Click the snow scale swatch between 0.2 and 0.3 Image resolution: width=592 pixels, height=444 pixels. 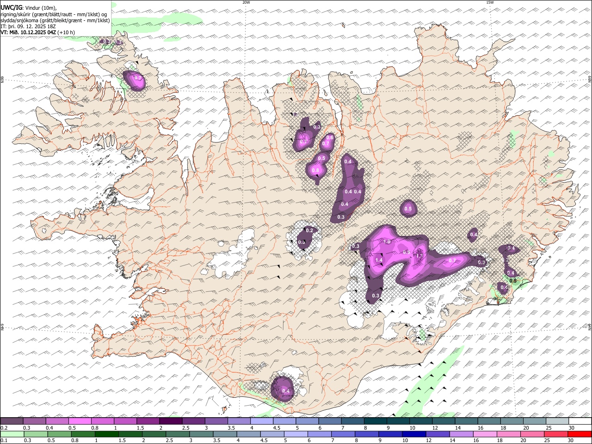12,421
